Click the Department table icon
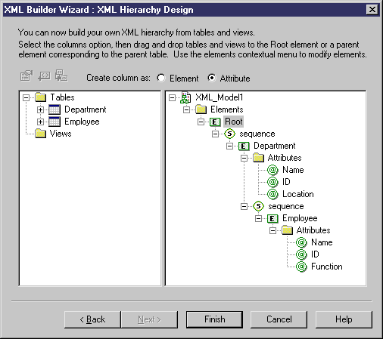This screenshot has height=339, width=383. [54, 109]
